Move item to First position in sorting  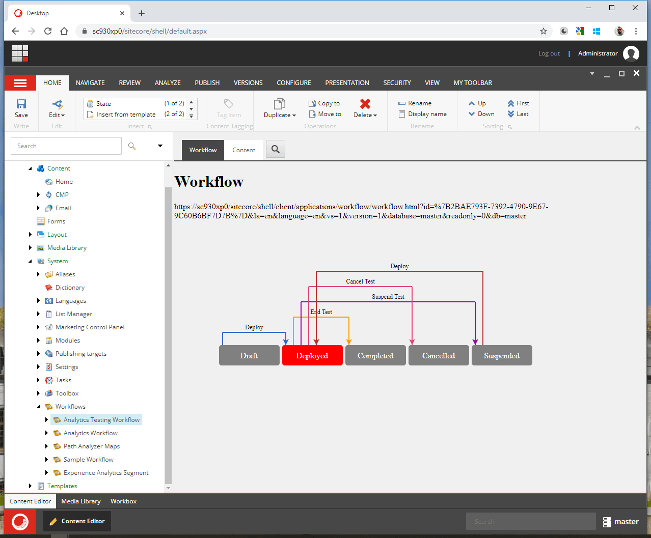point(518,103)
